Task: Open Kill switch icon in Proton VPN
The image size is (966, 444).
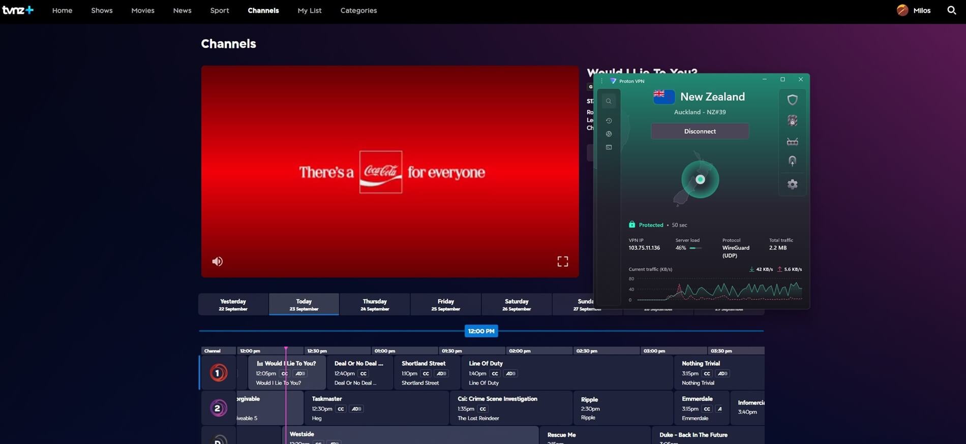Action: pos(792,120)
